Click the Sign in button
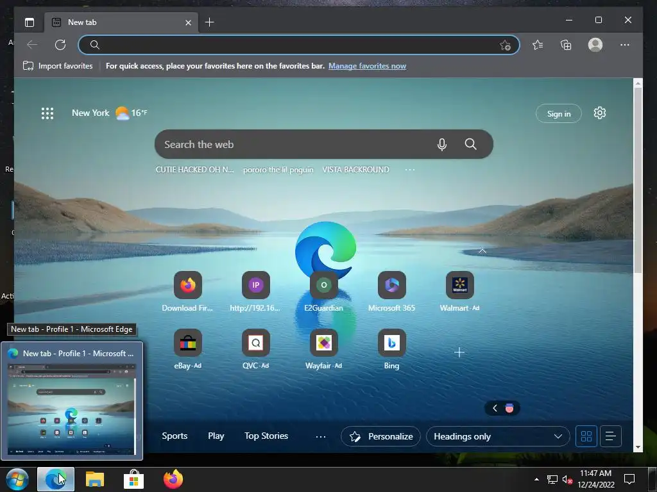Image resolution: width=657 pixels, height=492 pixels. pyautogui.click(x=559, y=113)
